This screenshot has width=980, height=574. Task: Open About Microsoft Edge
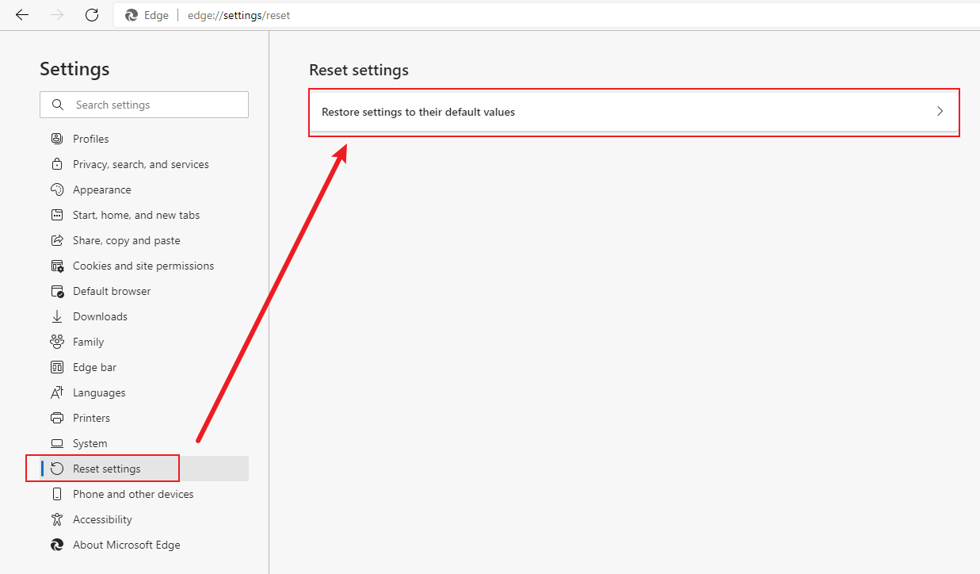coord(144,545)
